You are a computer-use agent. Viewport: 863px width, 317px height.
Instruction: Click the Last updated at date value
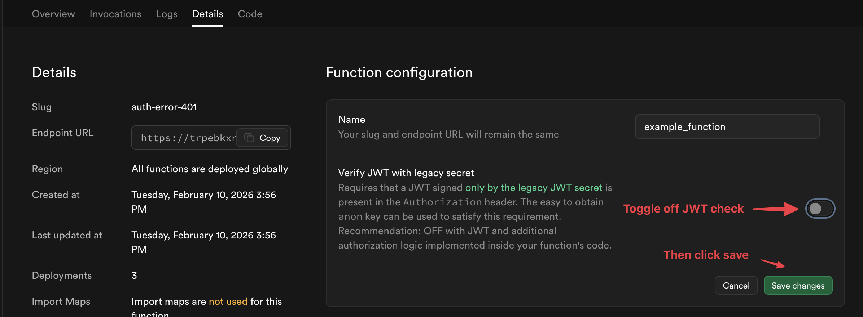[203, 242]
